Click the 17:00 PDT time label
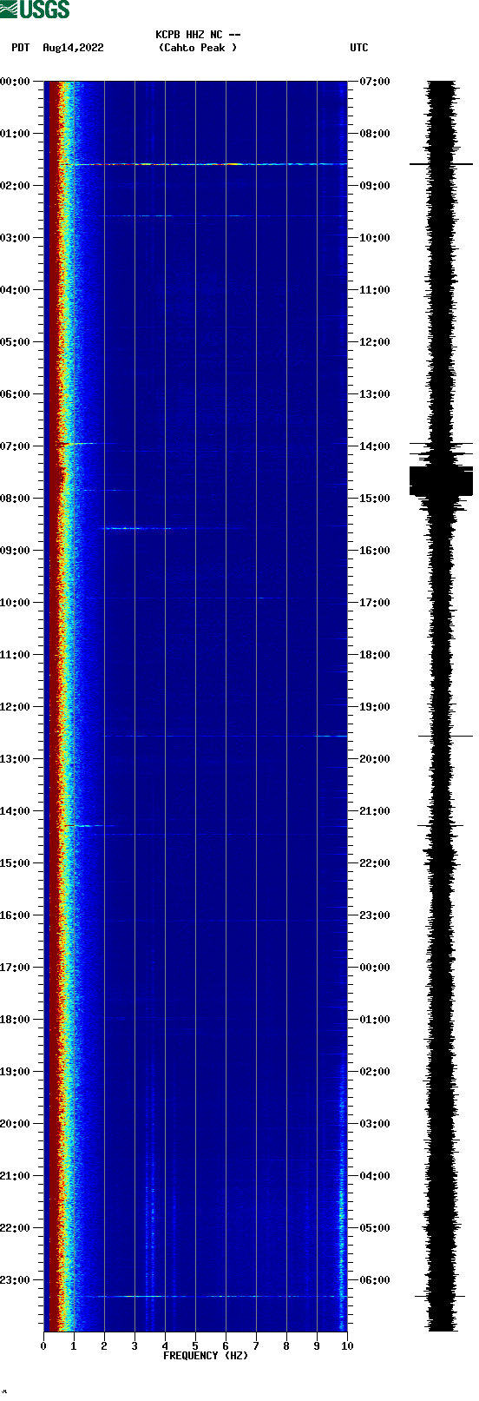This screenshot has width=479, height=1401. click(x=16, y=968)
